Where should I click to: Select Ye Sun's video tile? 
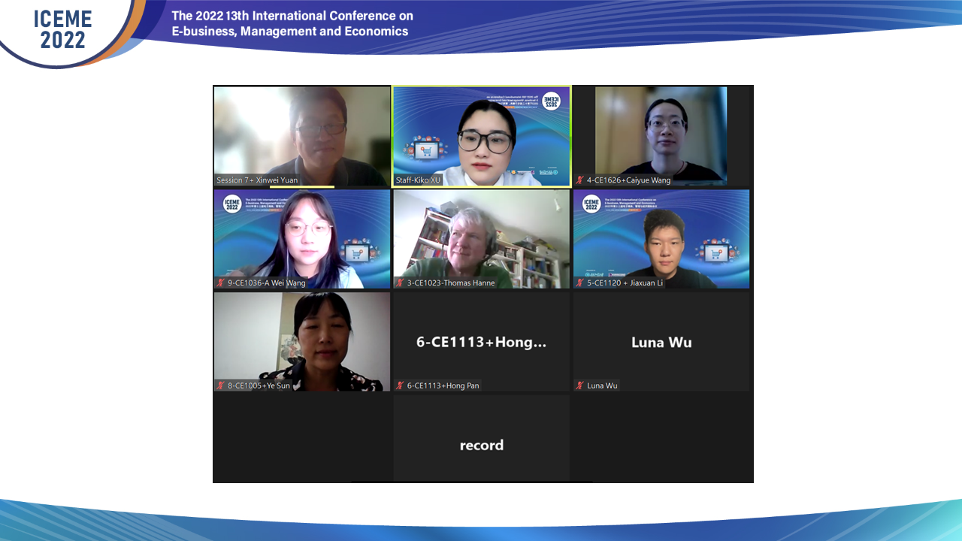coord(302,342)
